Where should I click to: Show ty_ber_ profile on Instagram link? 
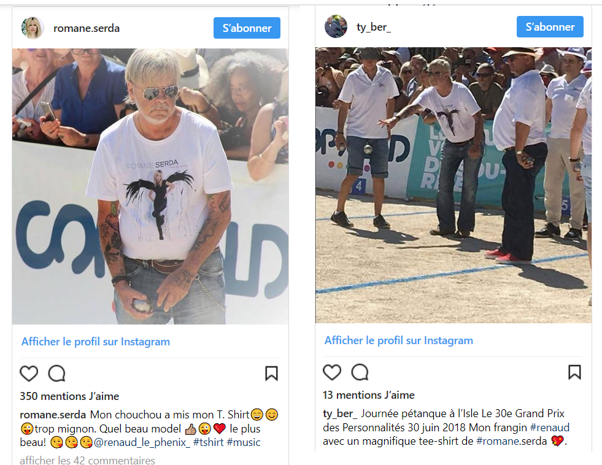398,340
